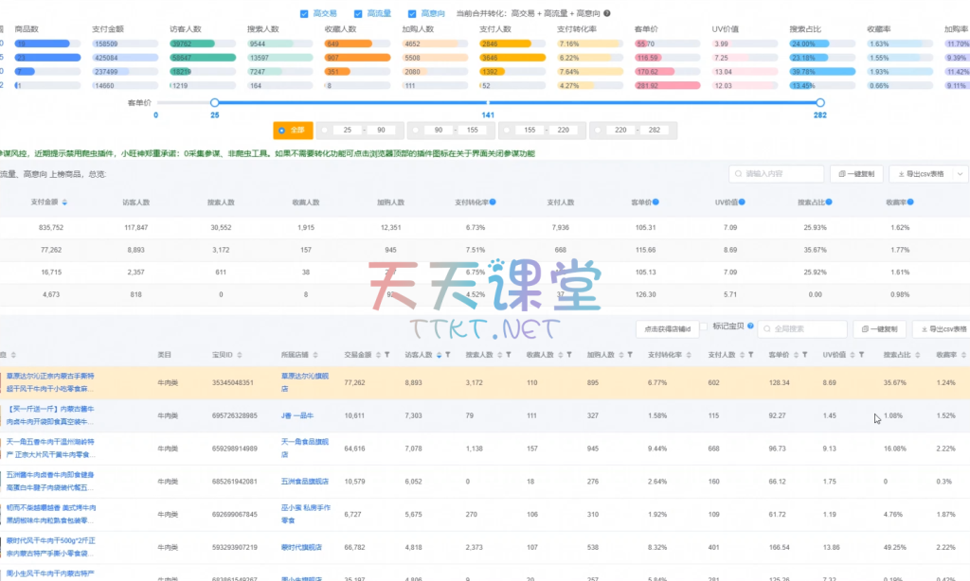Image resolution: width=970 pixels, height=581 pixels.
Task: Click the lower 一键复制 button
Action: click(x=881, y=329)
